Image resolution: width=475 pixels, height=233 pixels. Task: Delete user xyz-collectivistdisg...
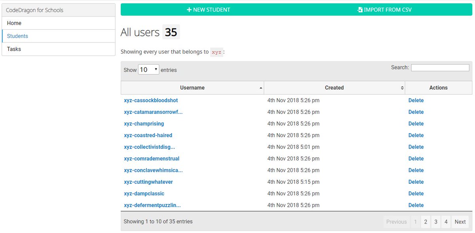pyautogui.click(x=416, y=147)
